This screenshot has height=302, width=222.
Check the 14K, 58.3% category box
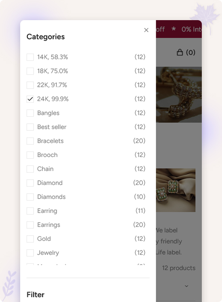point(30,57)
